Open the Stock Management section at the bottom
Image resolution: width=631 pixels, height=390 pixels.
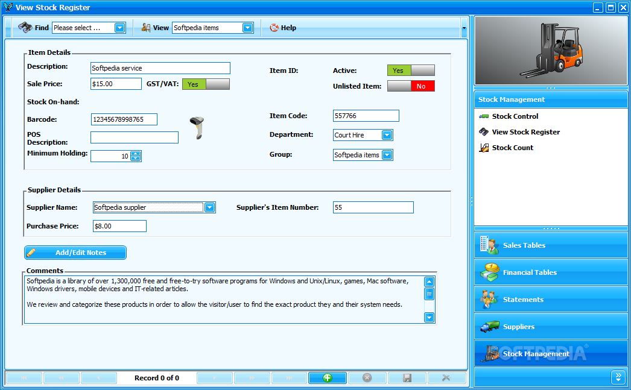pyautogui.click(x=551, y=354)
